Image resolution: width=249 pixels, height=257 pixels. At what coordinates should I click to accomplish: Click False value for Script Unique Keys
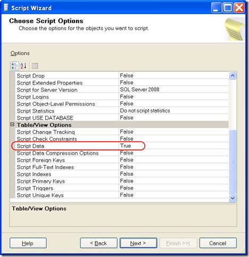[127, 195]
